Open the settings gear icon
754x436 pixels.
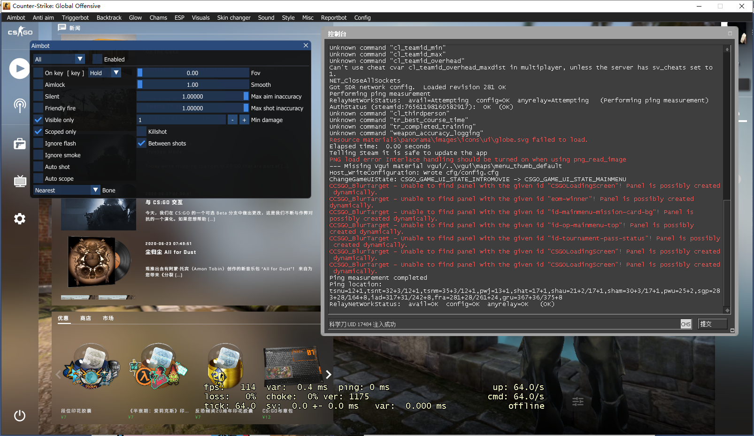click(20, 219)
